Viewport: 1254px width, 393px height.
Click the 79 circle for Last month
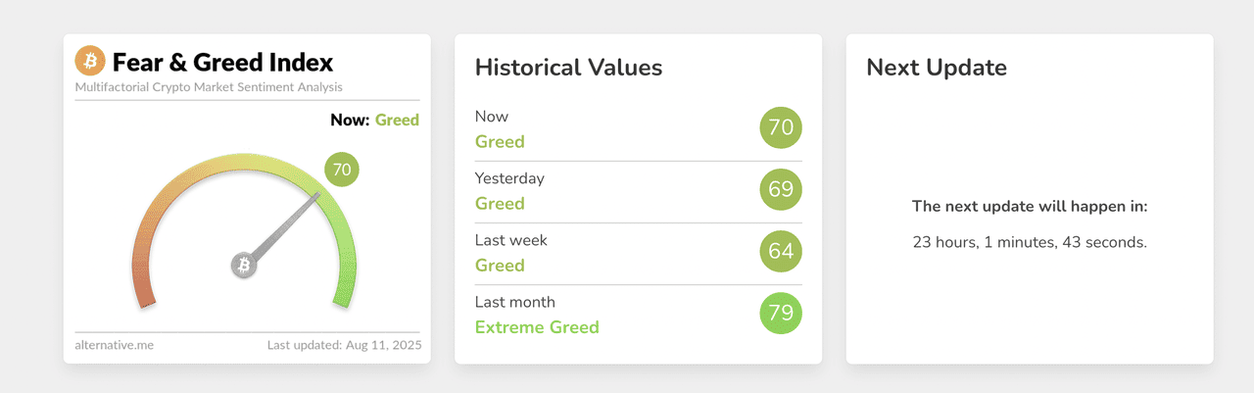pos(781,314)
